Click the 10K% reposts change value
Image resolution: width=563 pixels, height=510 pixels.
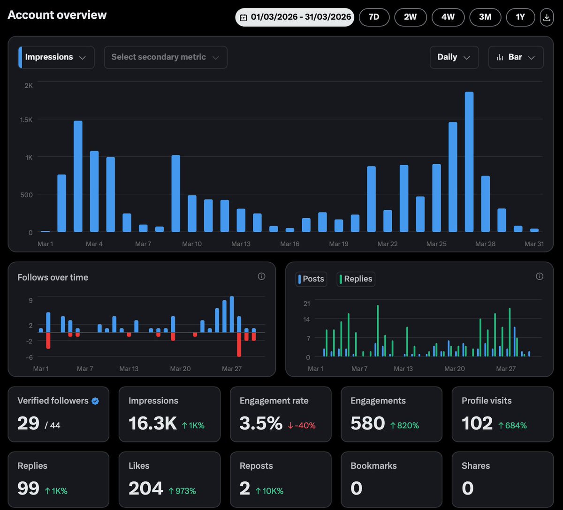pyautogui.click(x=269, y=491)
